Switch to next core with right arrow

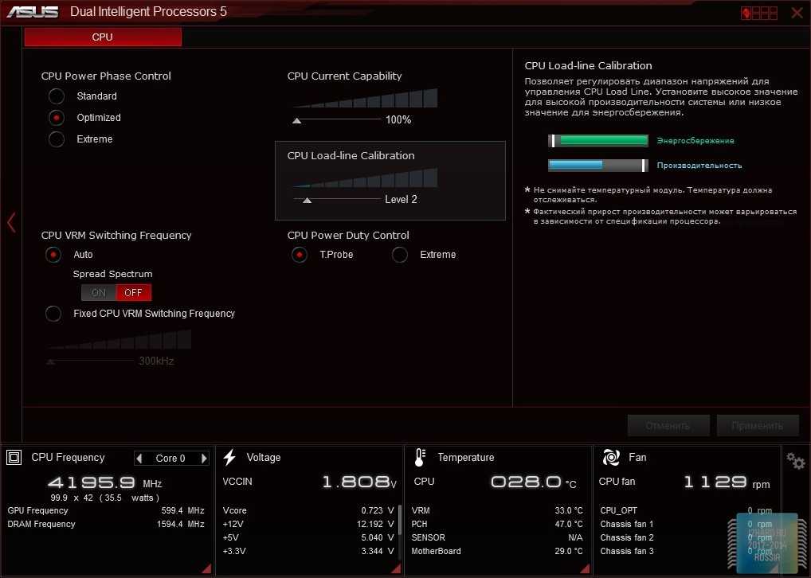pos(204,459)
